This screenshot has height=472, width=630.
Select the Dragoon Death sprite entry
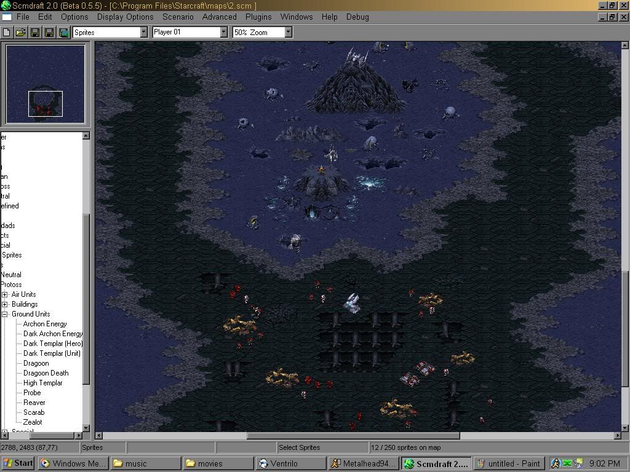[46, 373]
